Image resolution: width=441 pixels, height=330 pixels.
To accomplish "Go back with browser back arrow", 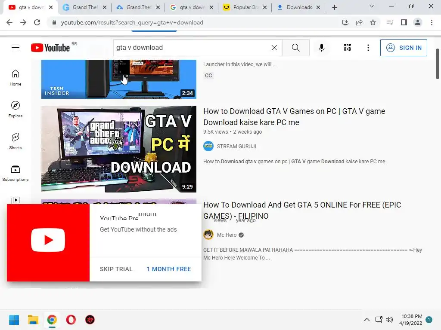I will coord(9,22).
